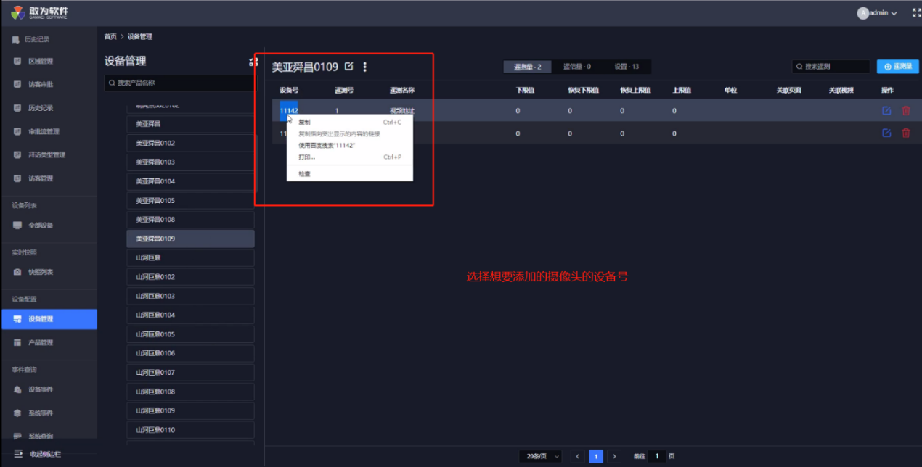Click the icon next to 设备事件
The image size is (922, 467).
pyautogui.click(x=17, y=389)
